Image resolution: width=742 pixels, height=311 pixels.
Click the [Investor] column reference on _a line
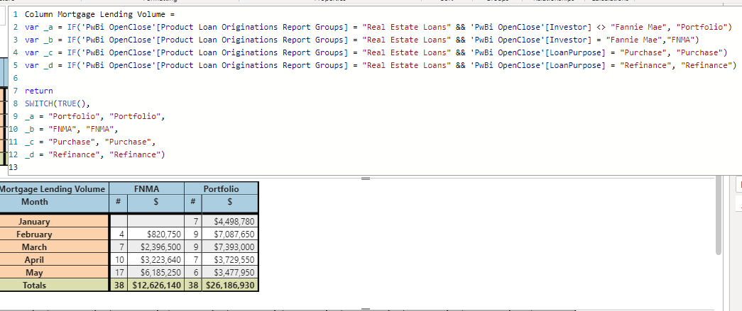(x=568, y=28)
